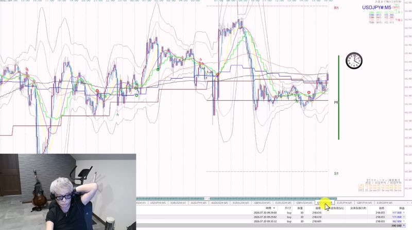Toggle sort arrow on 時間 column header
This screenshot has height=230, width=412.
274,208
